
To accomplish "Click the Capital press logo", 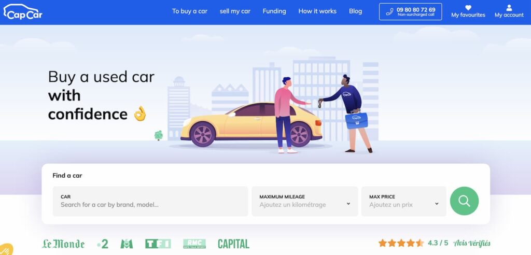I will (x=234, y=244).
